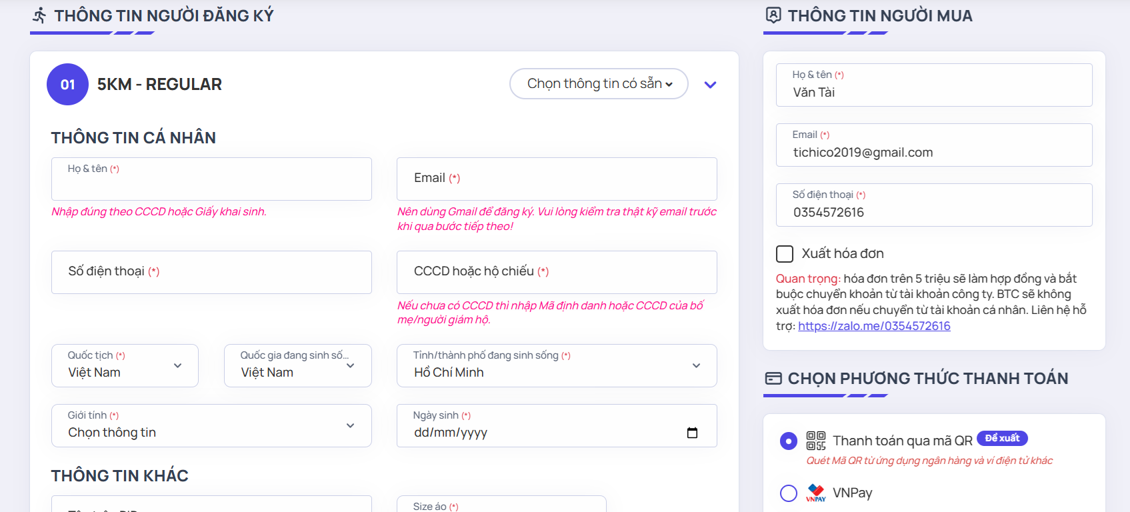Image resolution: width=1130 pixels, height=512 pixels.
Task: Click the VNPay logo icon
Action: pyautogui.click(x=815, y=493)
